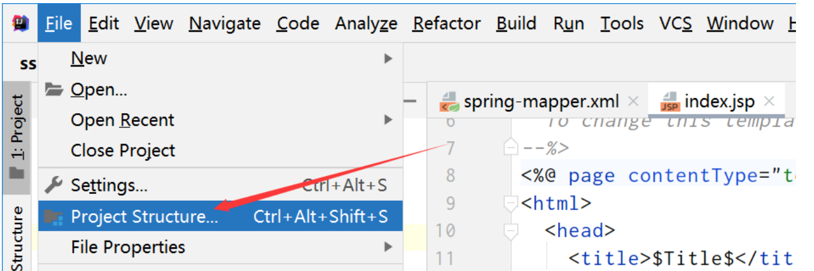Click the folder icon beside Open...
The image size is (814, 271).
(x=55, y=90)
